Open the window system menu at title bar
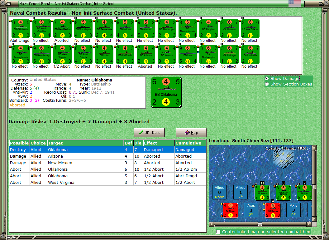 pyautogui.click(x=8, y=3)
